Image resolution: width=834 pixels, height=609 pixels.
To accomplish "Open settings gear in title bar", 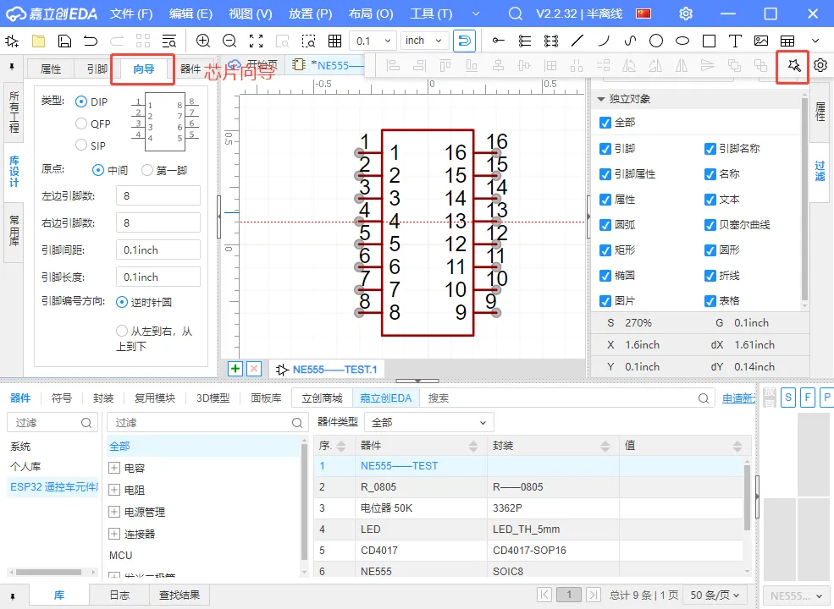I will tap(686, 14).
